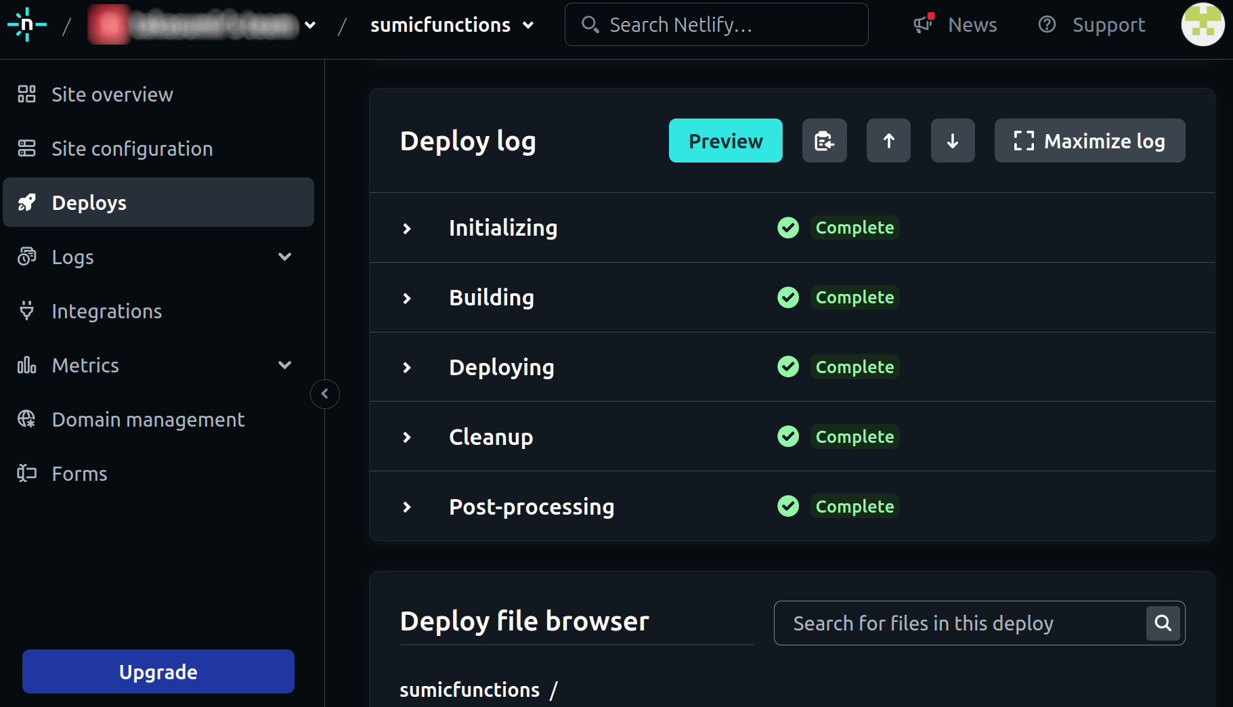Open the Metrics section
This screenshot has height=707, width=1233.
click(158, 365)
